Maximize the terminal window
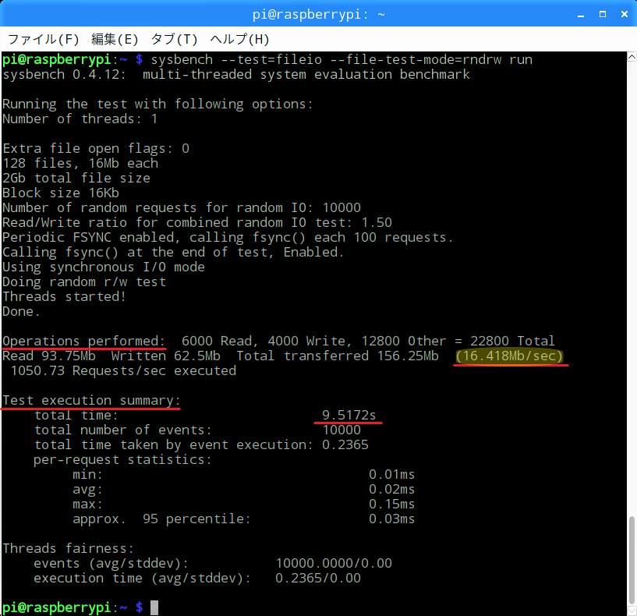 [x=603, y=14]
